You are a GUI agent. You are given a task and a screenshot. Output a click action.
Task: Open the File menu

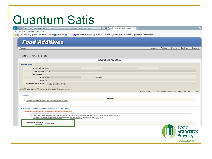tap(15, 32)
